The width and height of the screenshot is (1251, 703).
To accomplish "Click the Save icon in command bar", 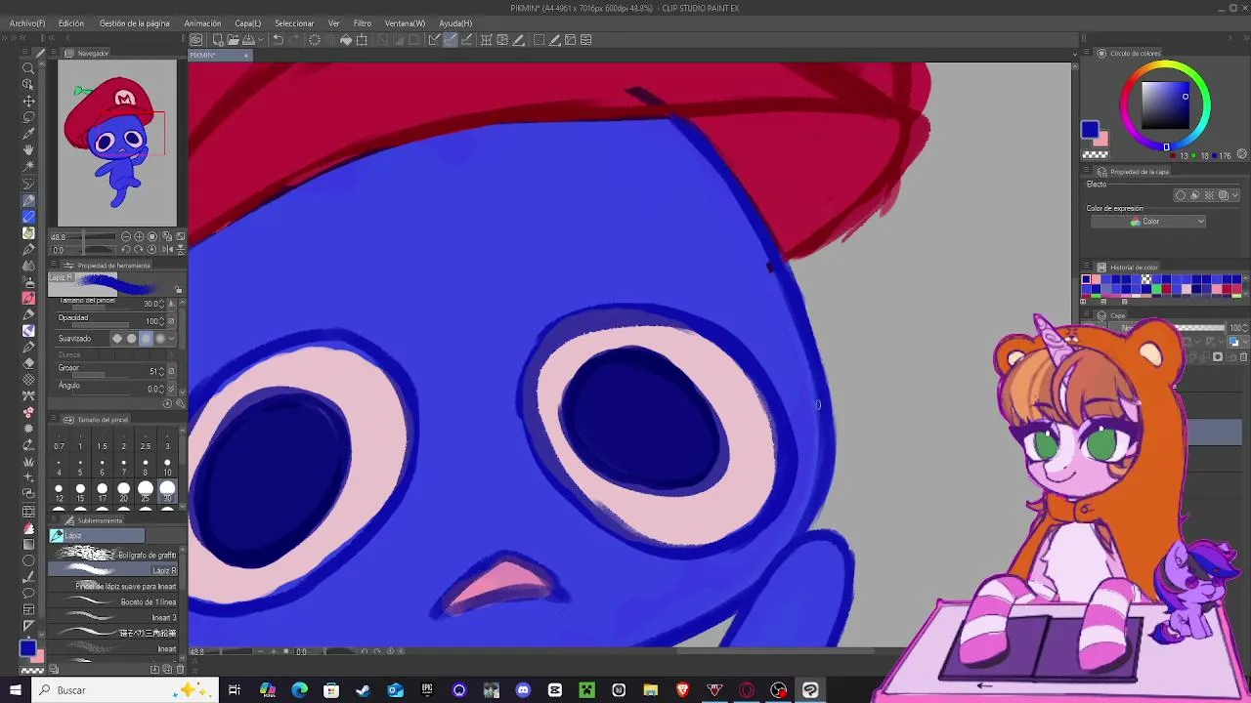I will [249, 40].
